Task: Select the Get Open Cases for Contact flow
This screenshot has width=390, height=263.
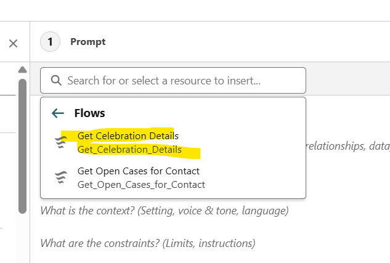Action: coord(138,171)
